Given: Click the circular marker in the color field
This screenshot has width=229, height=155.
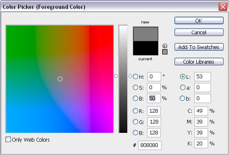Looking at the screenshot, I should point(60,79).
